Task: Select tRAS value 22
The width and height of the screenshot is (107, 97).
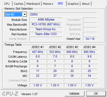Action: coord(72,71)
